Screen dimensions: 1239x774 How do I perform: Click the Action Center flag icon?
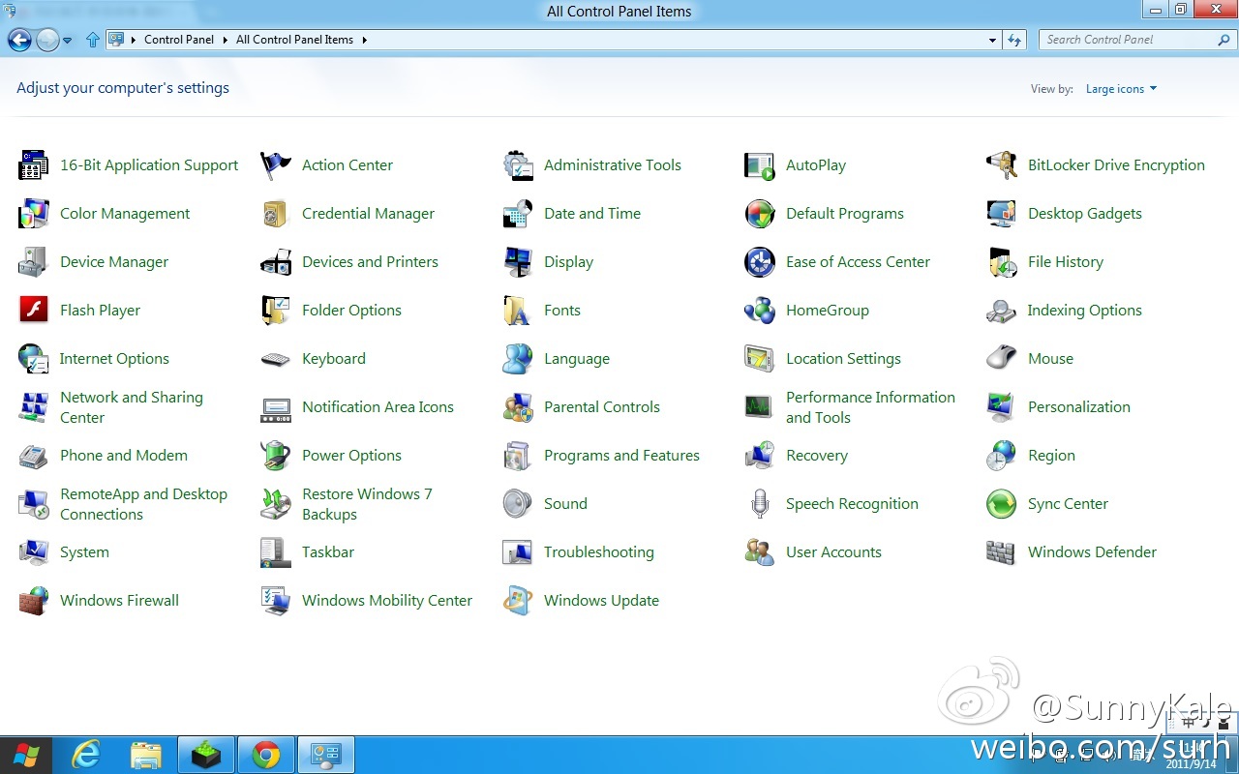[276, 165]
